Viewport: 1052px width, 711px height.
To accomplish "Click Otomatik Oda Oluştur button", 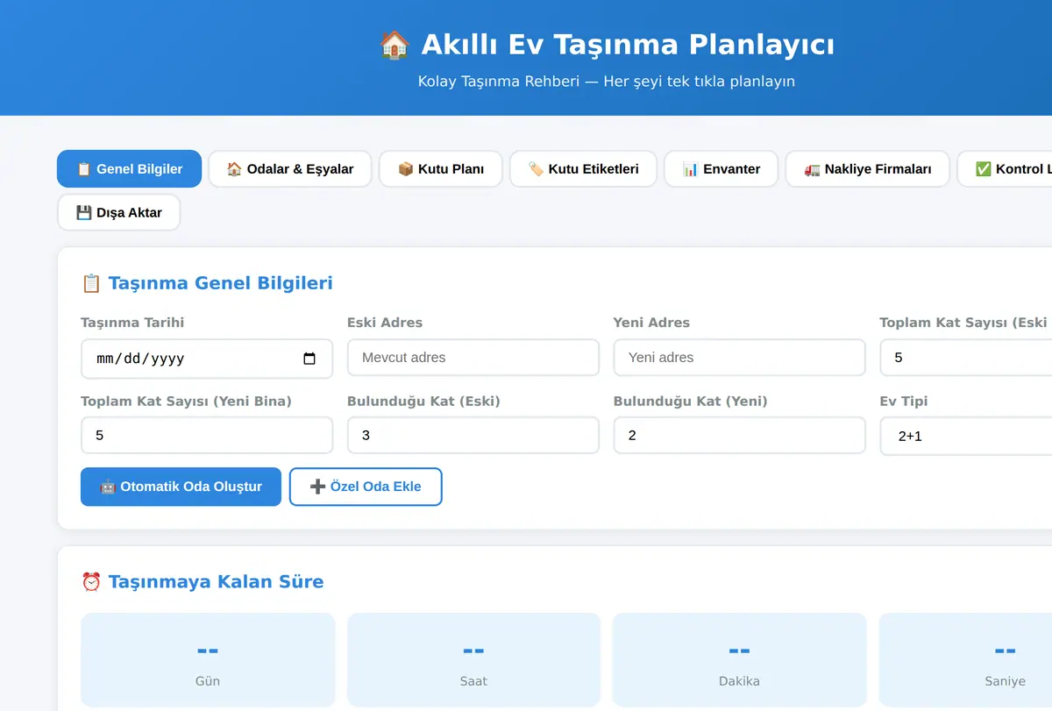I will (181, 487).
